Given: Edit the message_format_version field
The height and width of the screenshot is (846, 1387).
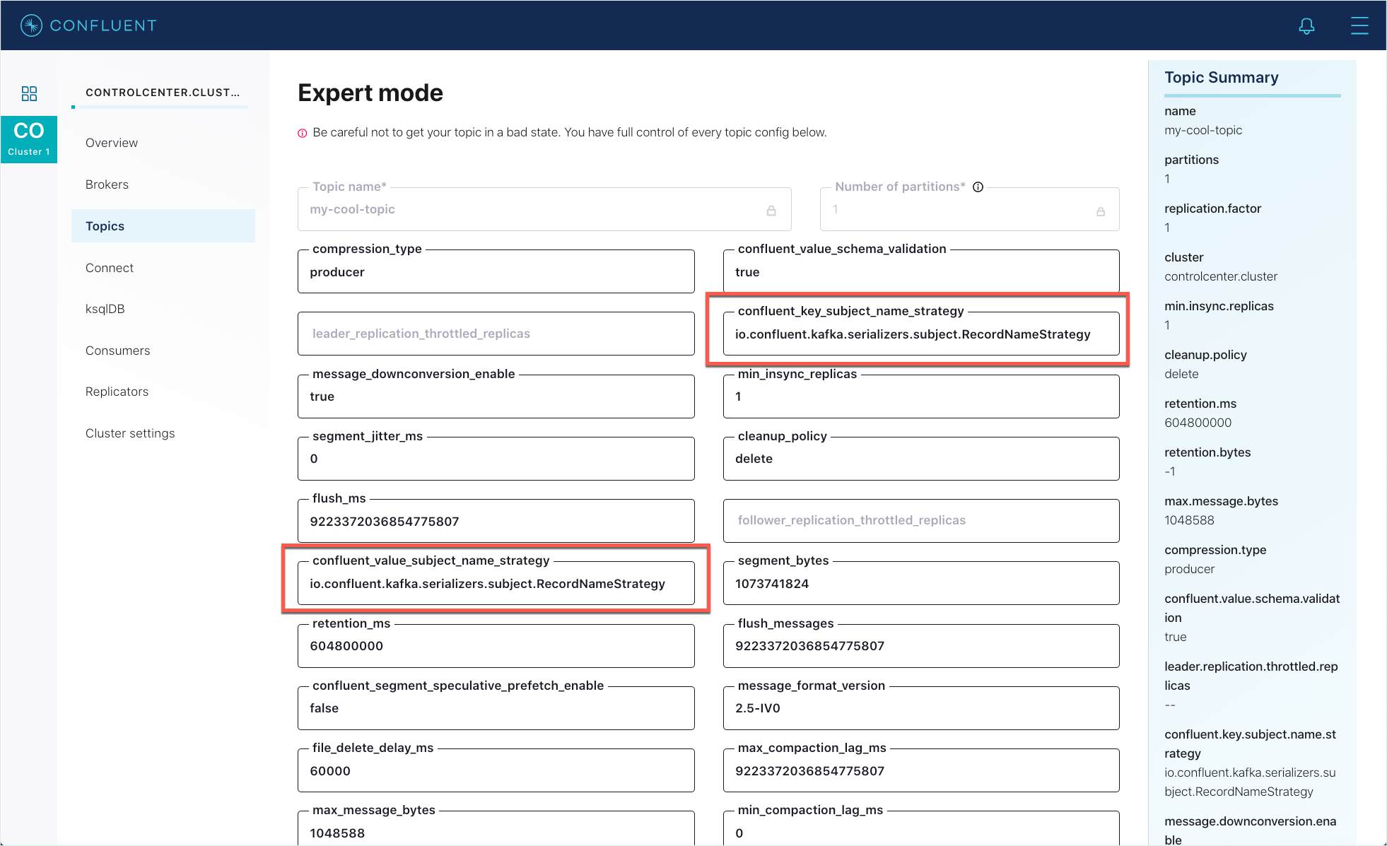Looking at the screenshot, I should [x=921, y=708].
